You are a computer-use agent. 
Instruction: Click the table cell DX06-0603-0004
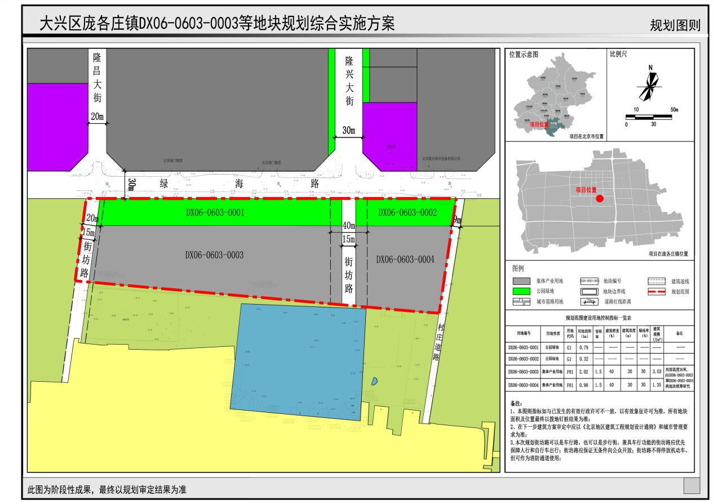tap(523, 385)
